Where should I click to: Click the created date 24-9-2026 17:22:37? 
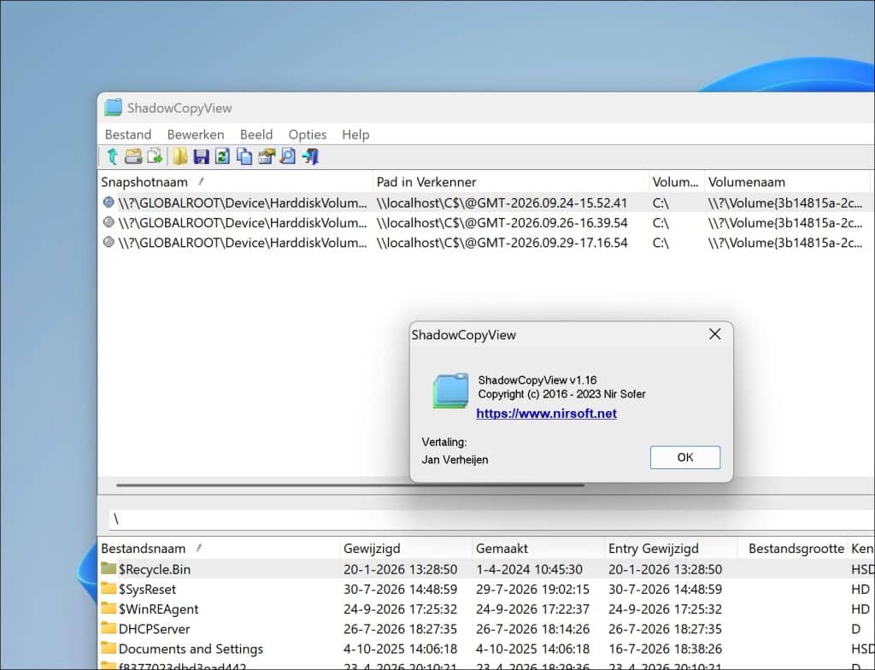click(532, 609)
